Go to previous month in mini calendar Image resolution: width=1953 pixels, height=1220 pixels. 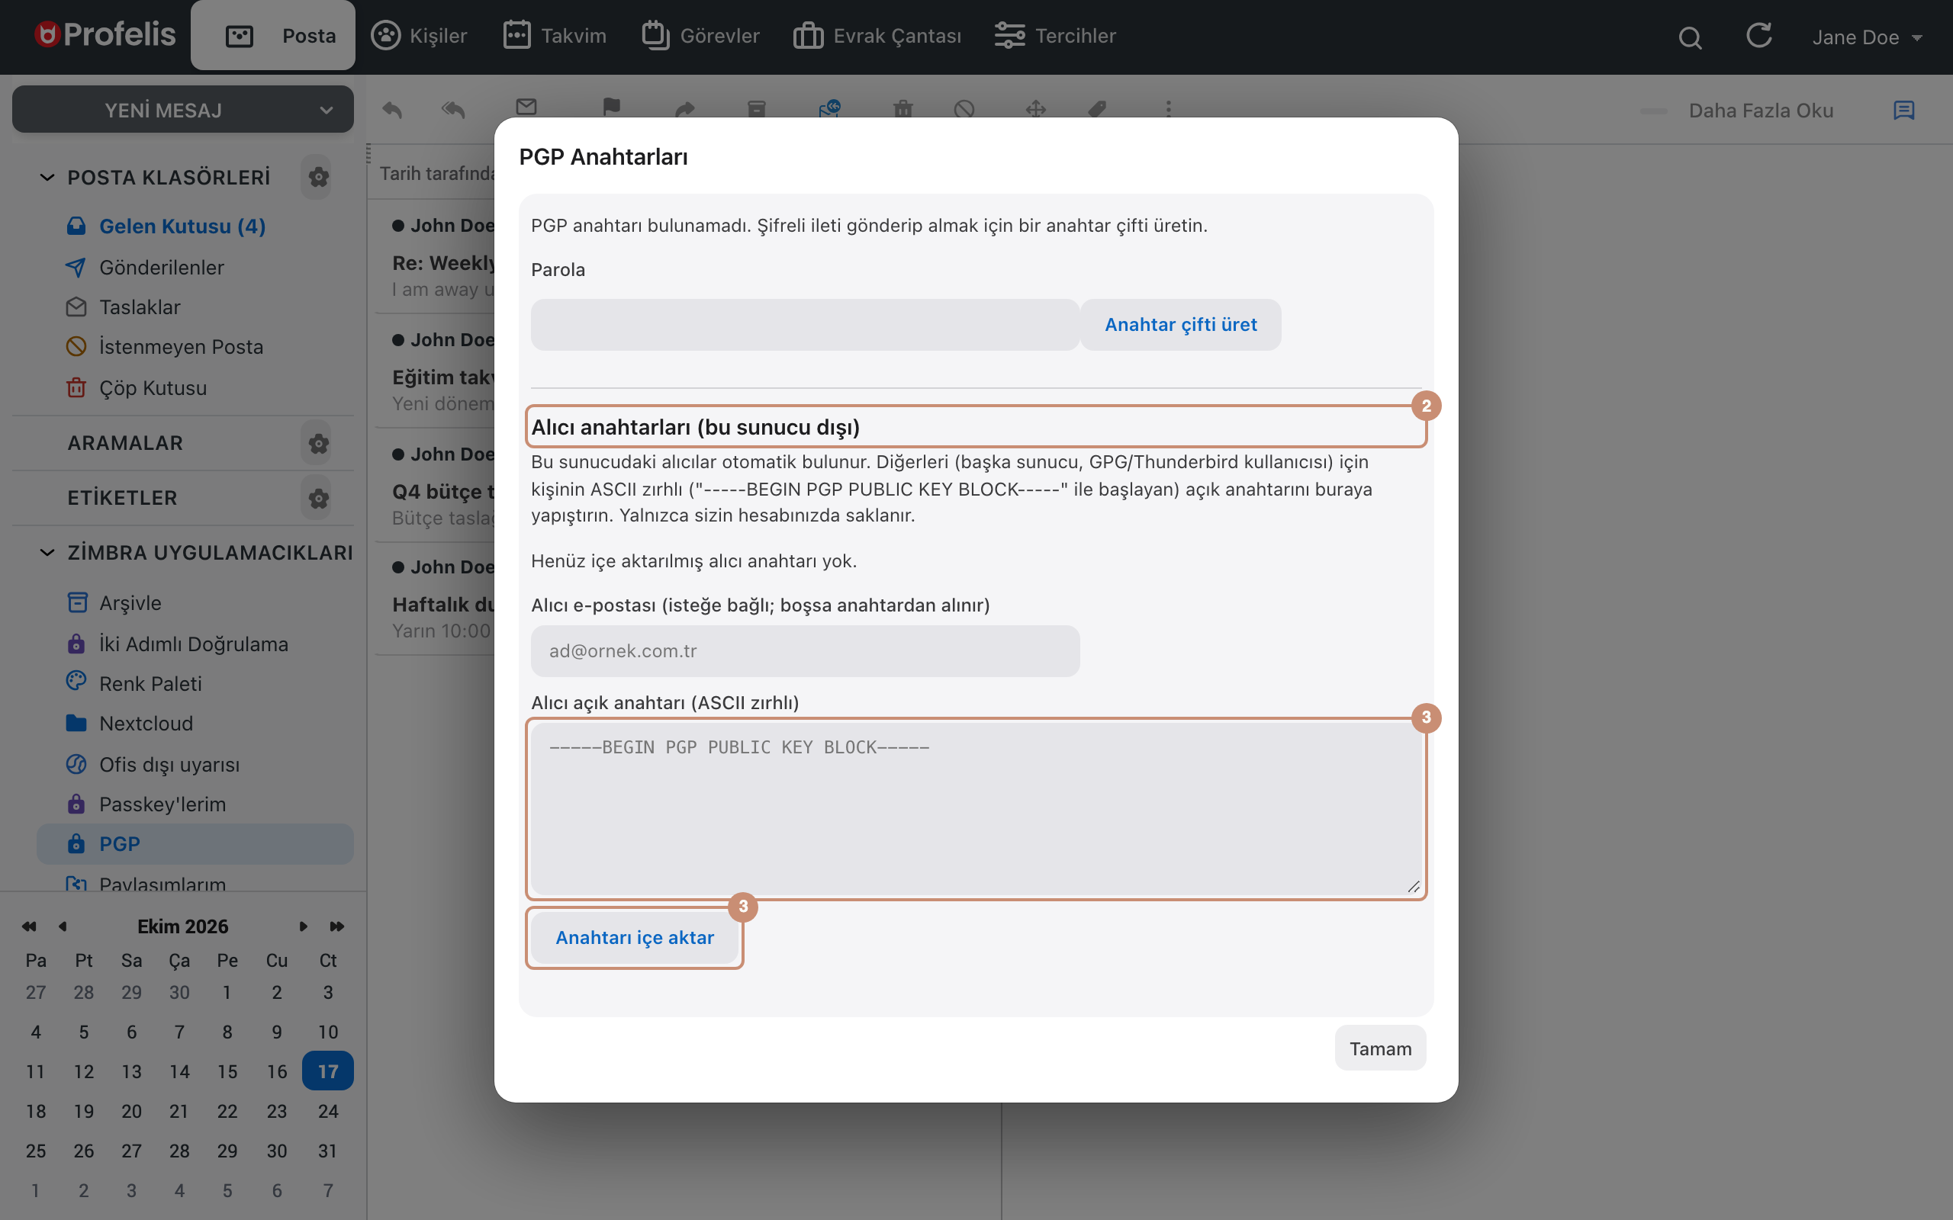pyautogui.click(x=63, y=926)
